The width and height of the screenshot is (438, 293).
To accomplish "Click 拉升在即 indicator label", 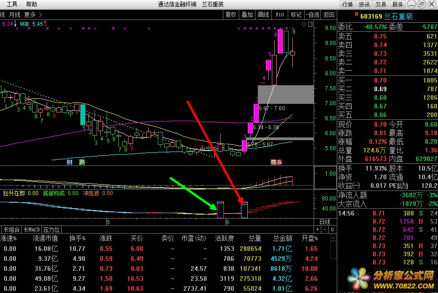I will coord(21,193).
